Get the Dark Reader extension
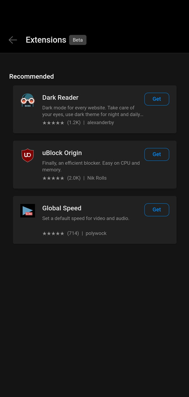Image resolution: width=189 pixels, height=397 pixels. coord(157,99)
